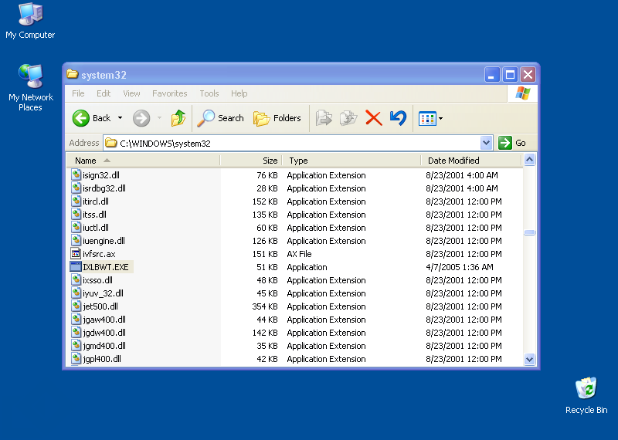618x440 pixels.
Task: Open the Tools menu
Action: click(209, 93)
